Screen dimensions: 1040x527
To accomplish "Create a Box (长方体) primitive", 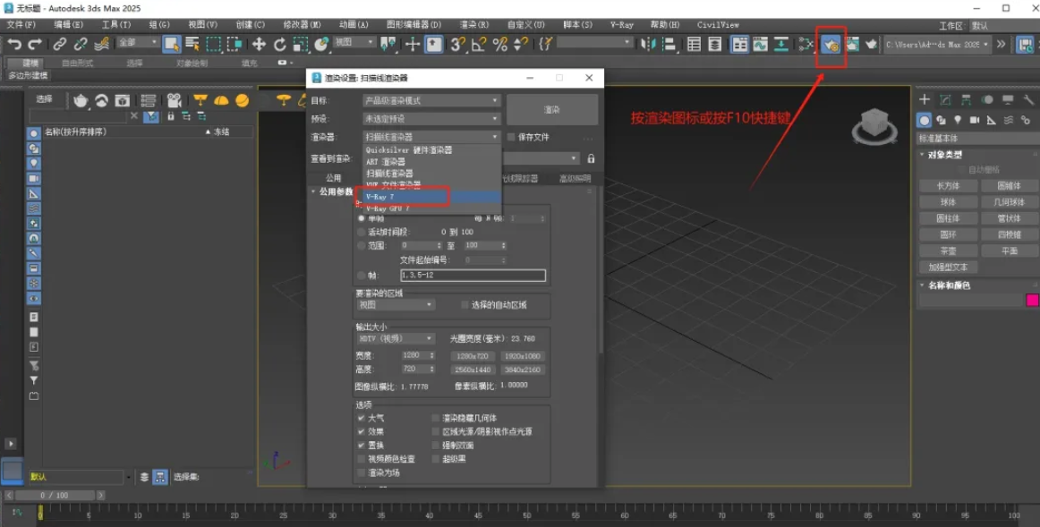I will 948,186.
